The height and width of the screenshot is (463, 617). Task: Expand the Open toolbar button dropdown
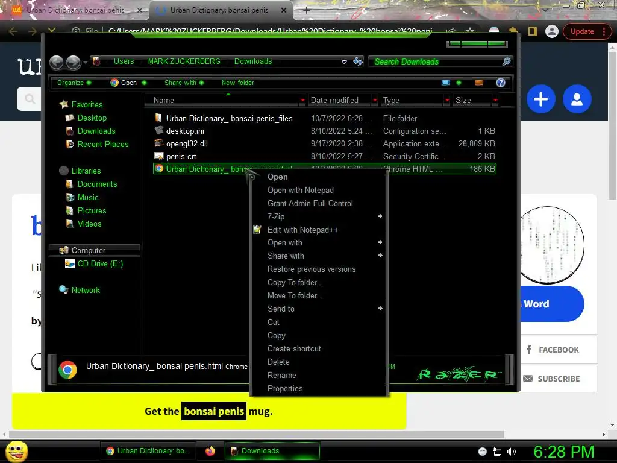pos(144,83)
